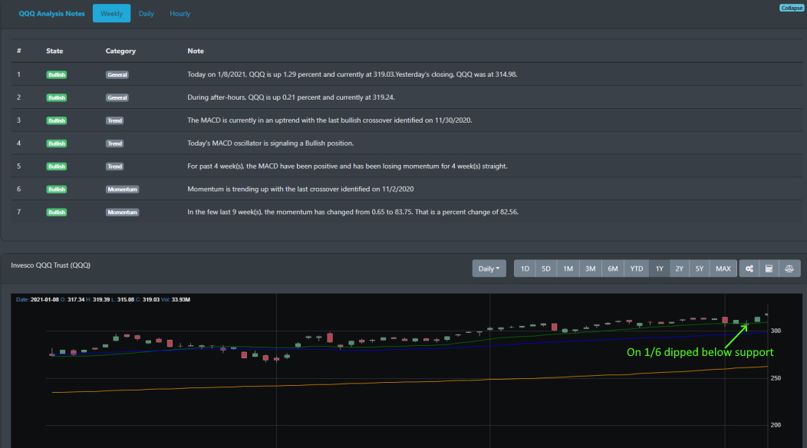This screenshot has width=807, height=448.
Task: Select note 'Today's MACD oscillator is signaling'
Action: coord(271,143)
